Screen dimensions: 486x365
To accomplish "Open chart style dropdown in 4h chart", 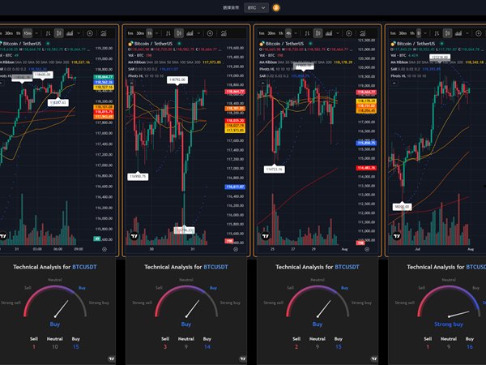I will click(338, 33).
